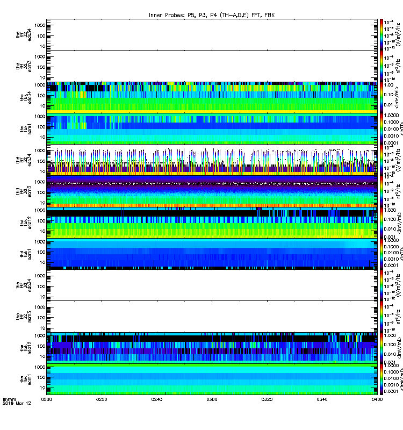
Task: Click the "2019 Mar 12" date label
Action: 17,403
